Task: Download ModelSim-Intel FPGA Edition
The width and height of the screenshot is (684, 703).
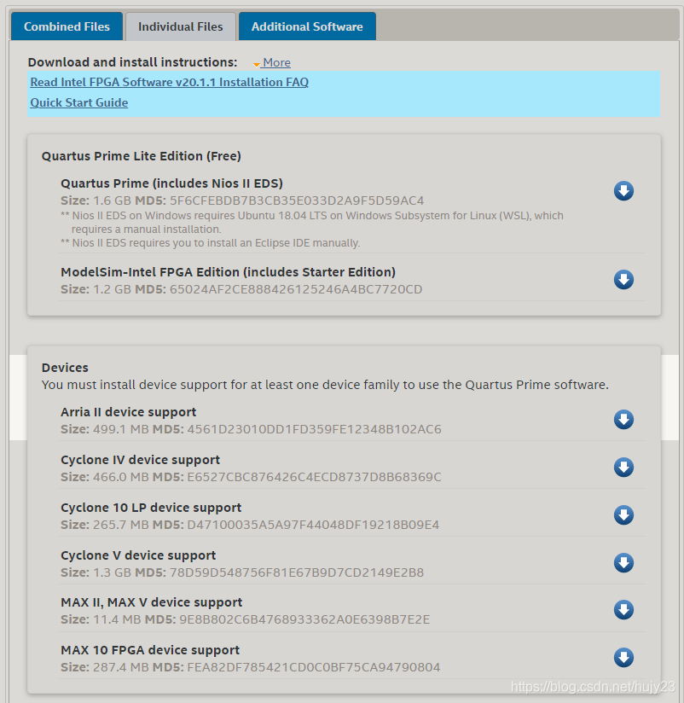Action: point(623,280)
